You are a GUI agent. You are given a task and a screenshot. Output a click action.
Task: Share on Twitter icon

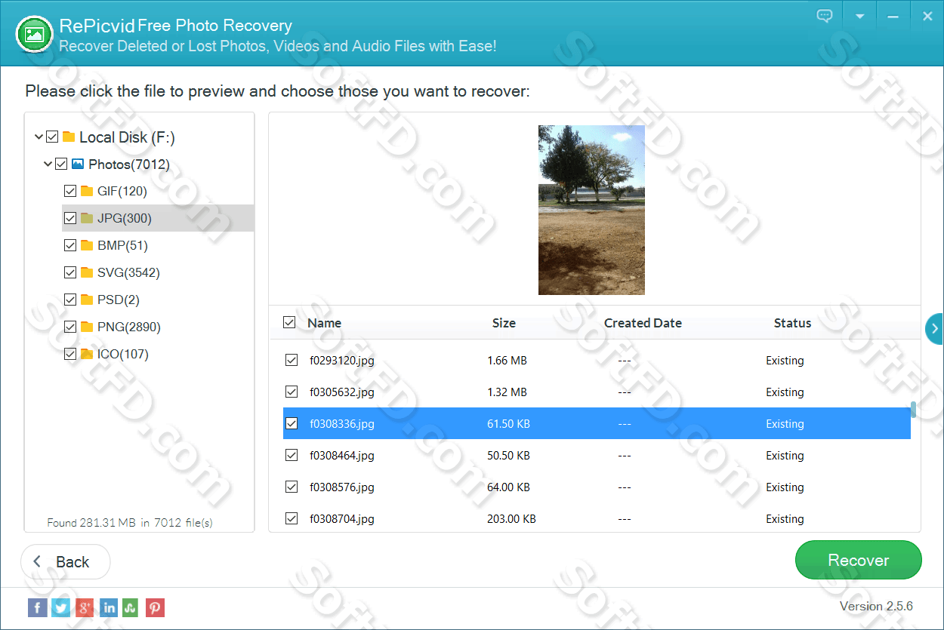pyautogui.click(x=61, y=607)
